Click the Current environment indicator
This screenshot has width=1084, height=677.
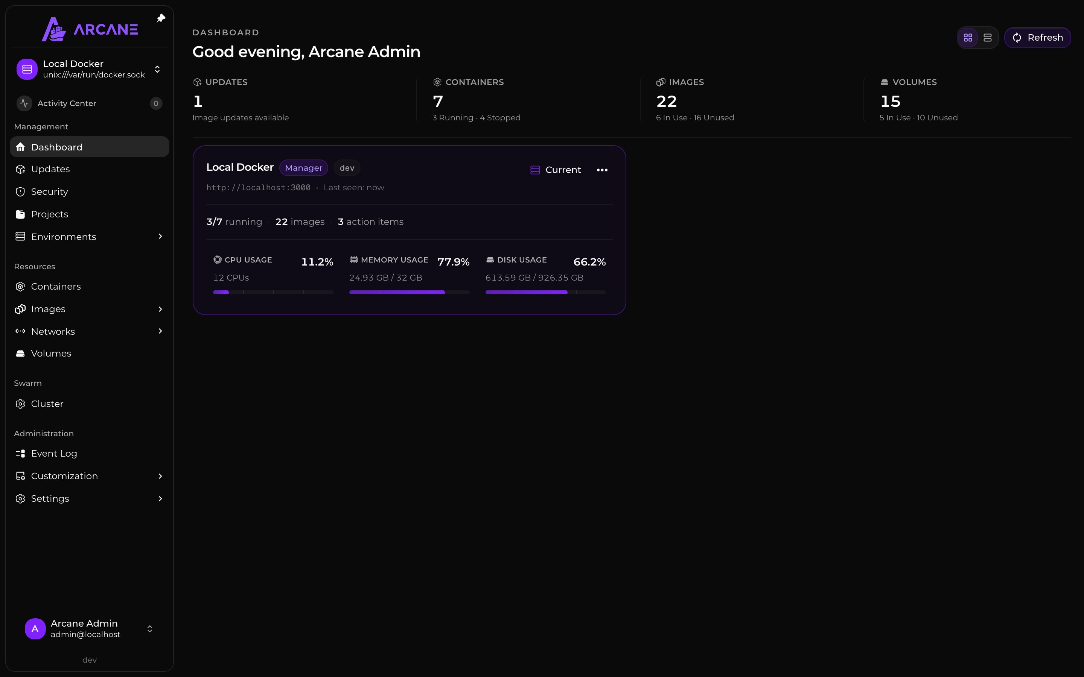click(556, 170)
